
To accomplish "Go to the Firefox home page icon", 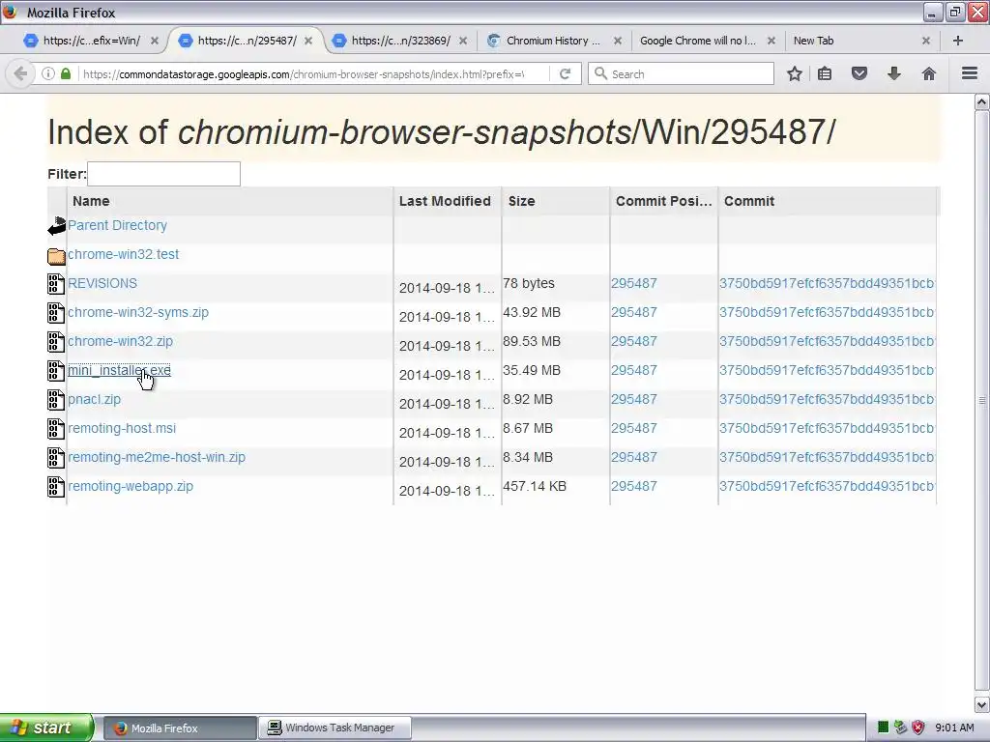I will coord(929,73).
